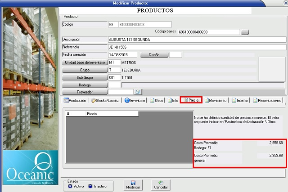Viewport: 288px width, 192px height.
Task: Click the Diseño button
Action: coord(154,55)
